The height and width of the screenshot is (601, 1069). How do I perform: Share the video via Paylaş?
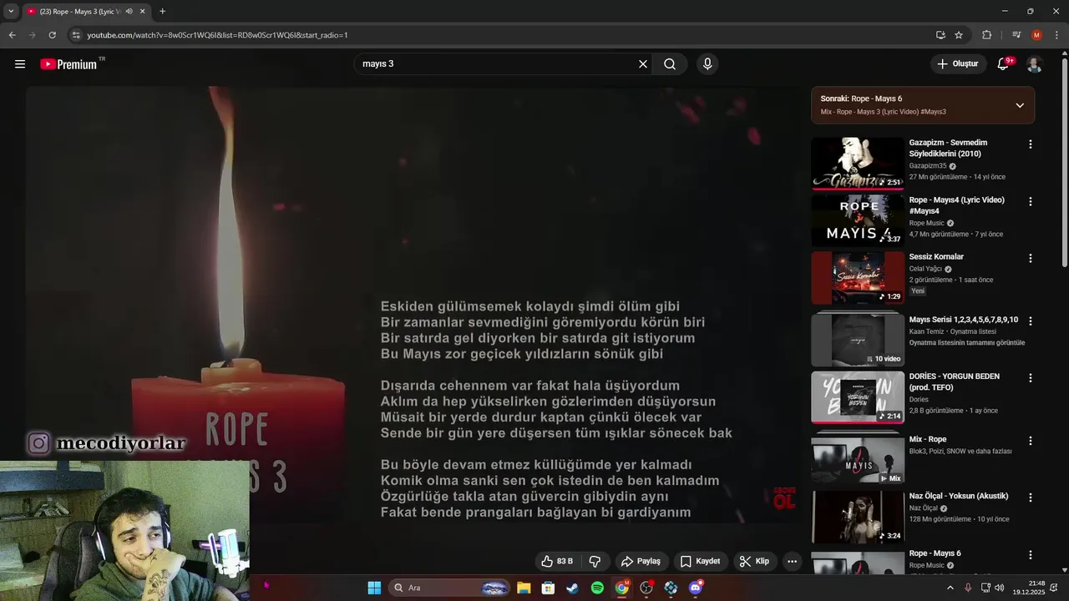pos(641,562)
